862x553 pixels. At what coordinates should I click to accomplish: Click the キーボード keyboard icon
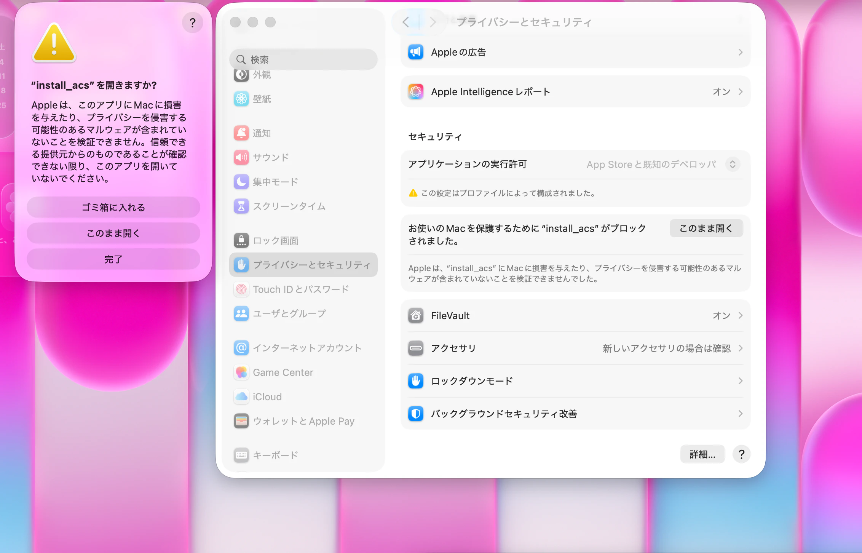click(241, 455)
